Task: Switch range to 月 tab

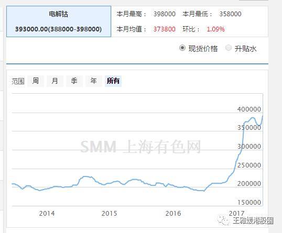Action: pos(55,81)
